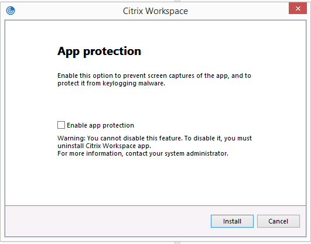
Task: Click the 'Citrix Workspace' title text
Action: 155,11
